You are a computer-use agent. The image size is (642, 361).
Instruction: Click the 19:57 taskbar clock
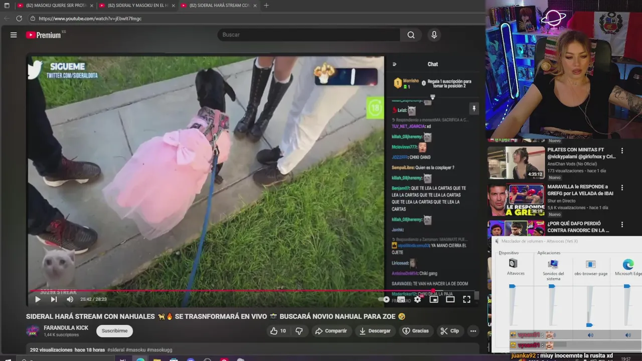[x=625, y=359]
